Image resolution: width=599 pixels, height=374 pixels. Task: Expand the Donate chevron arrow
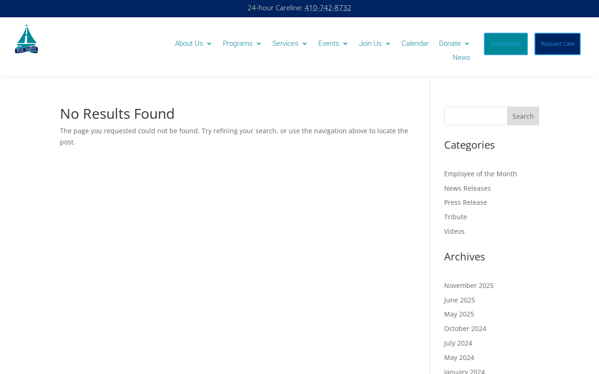[467, 43]
